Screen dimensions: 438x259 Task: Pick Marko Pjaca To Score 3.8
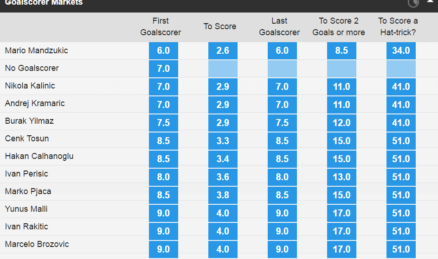223,195
